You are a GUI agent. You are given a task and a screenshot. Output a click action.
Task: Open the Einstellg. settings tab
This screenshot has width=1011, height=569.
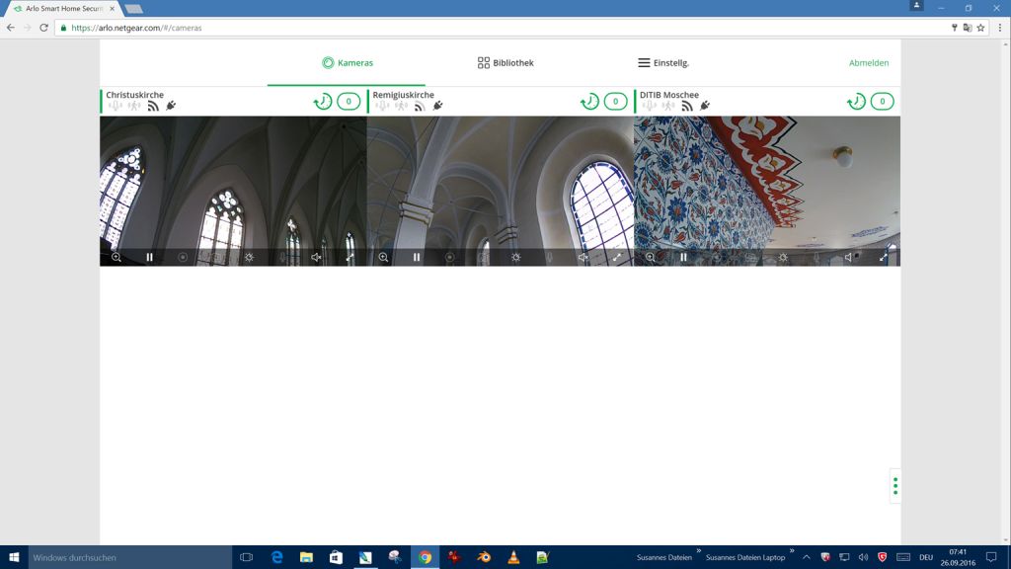click(x=662, y=63)
